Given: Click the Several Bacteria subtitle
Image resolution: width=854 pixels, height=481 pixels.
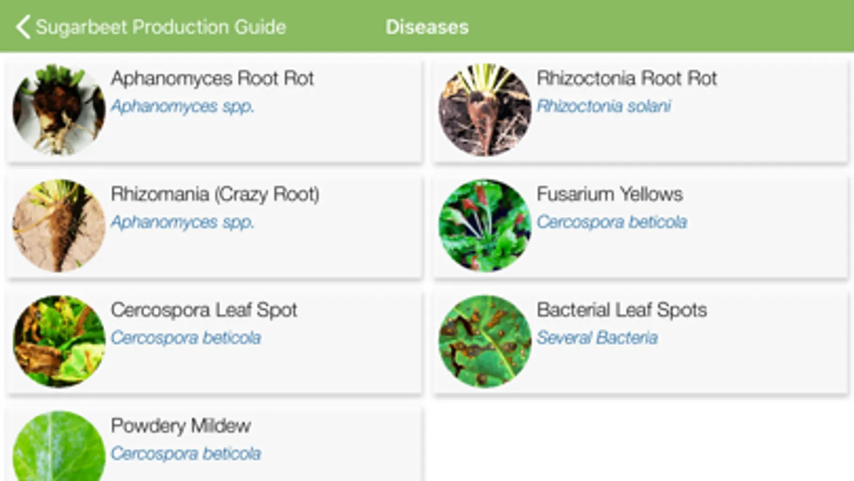Looking at the screenshot, I should pos(597,338).
